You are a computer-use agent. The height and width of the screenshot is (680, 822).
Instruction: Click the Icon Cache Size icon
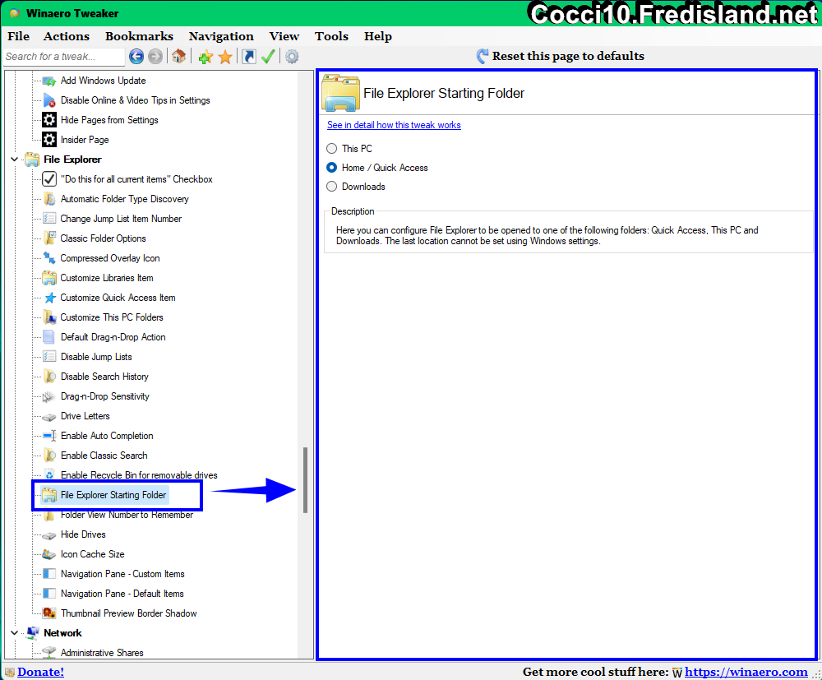(48, 554)
